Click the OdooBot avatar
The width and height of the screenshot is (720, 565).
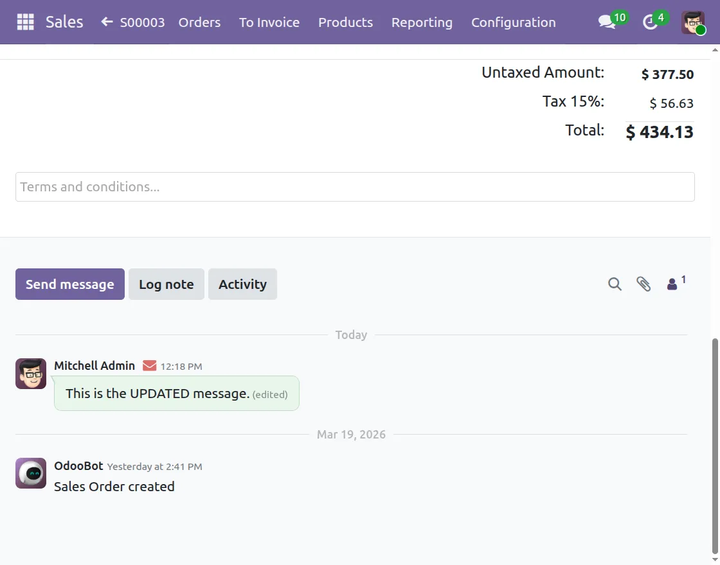31,473
